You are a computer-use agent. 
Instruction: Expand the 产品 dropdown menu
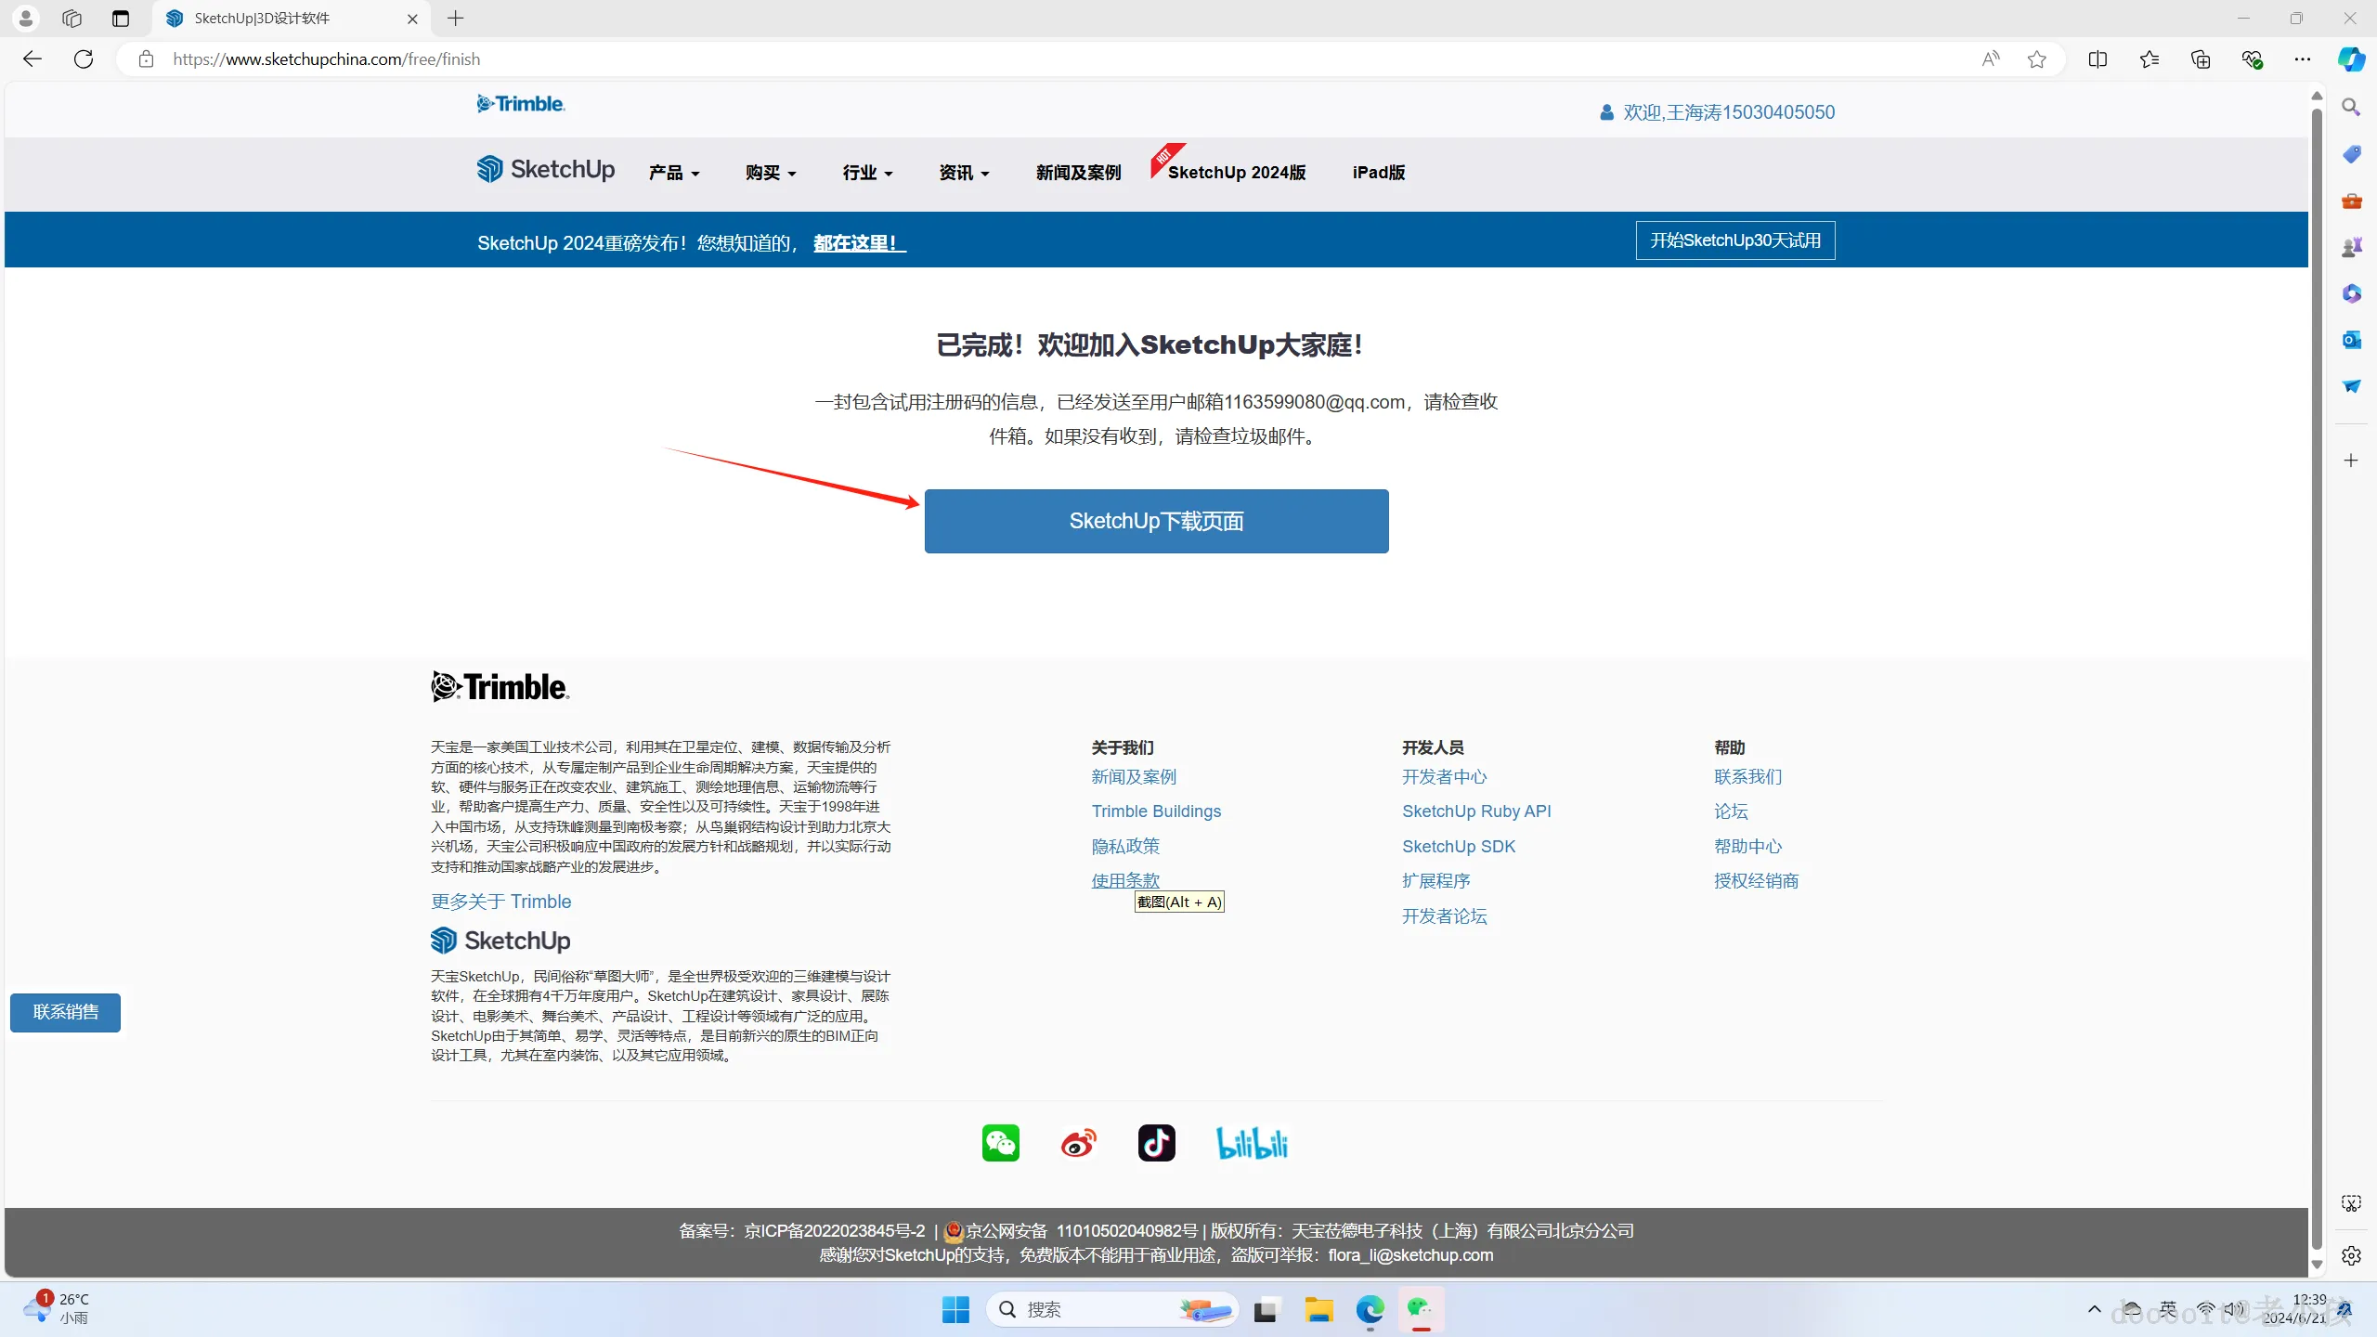pos(673,173)
